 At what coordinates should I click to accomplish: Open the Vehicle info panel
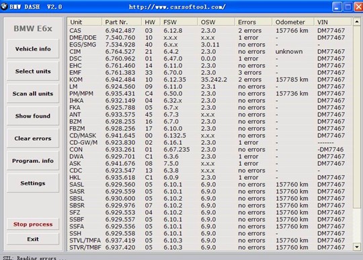pos(33,48)
